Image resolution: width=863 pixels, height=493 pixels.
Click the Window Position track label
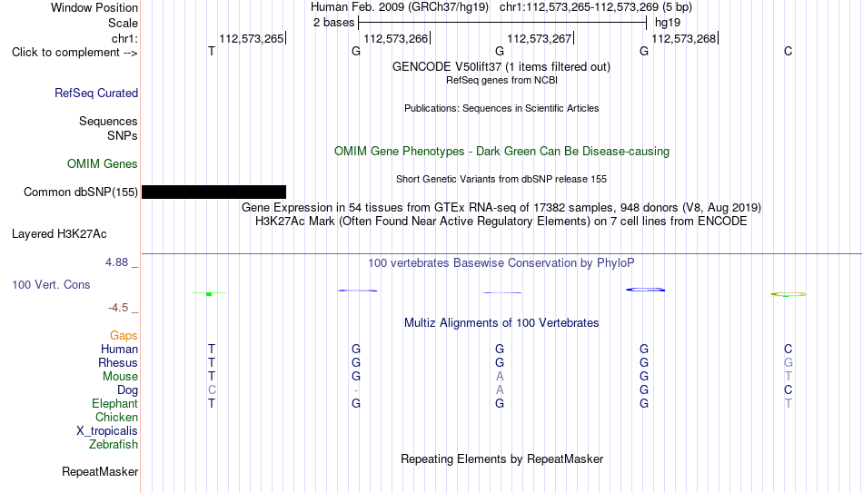pos(94,7)
